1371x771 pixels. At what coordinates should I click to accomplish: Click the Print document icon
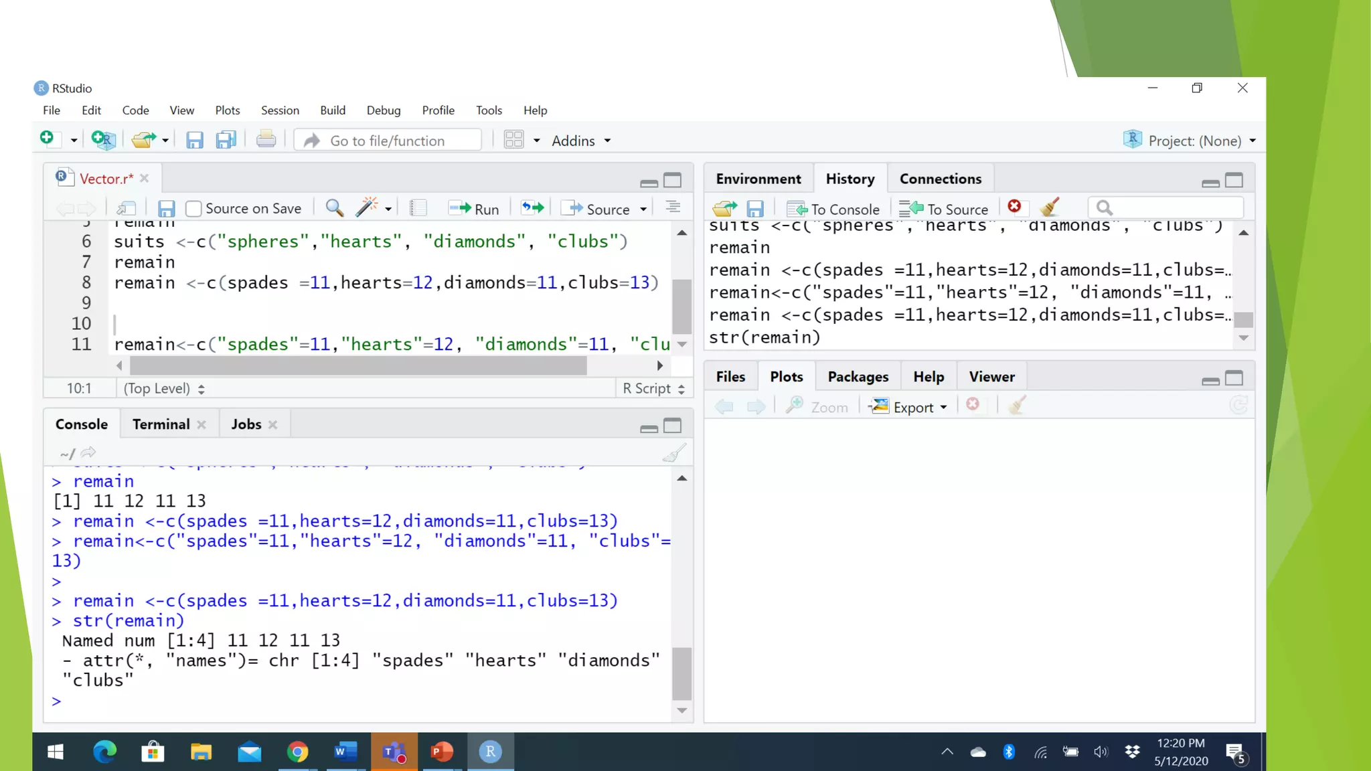(266, 139)
